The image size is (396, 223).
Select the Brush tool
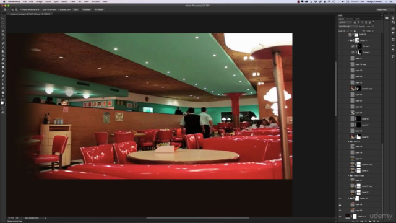tap(3, 47)
